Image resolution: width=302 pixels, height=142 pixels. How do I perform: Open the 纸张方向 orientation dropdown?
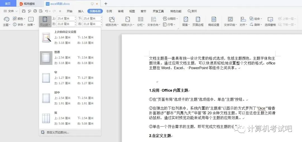112,21
